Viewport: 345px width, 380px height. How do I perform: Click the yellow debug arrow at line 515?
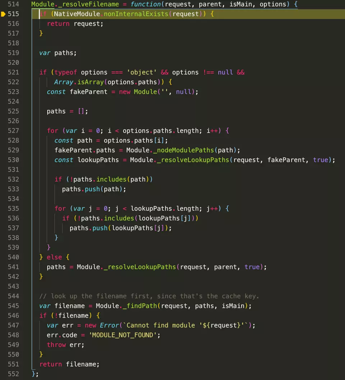(4, 14)
